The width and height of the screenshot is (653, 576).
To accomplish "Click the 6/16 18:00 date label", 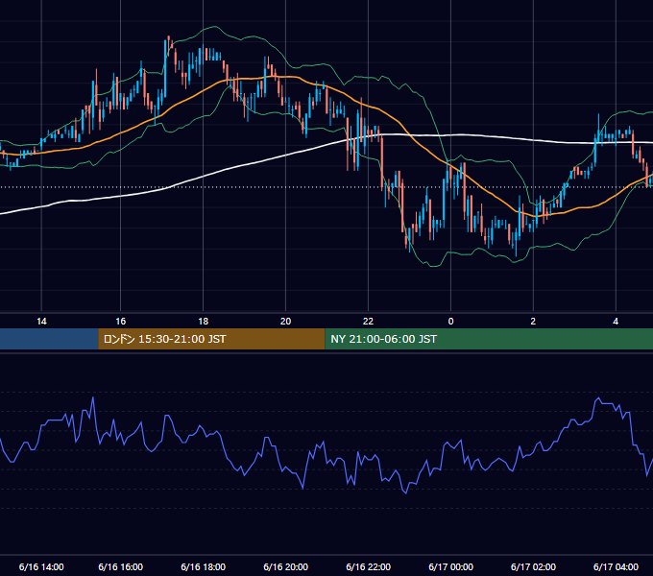I will [x=204, y=566].
